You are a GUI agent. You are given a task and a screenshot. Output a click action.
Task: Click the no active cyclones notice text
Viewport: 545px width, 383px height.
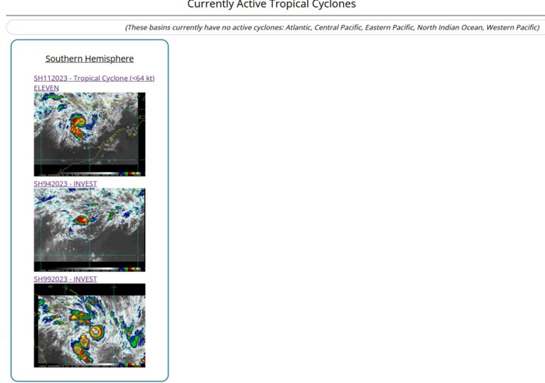(331, 27)
